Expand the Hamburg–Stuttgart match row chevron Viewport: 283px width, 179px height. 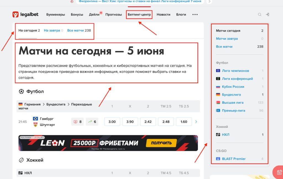(196, 122)
